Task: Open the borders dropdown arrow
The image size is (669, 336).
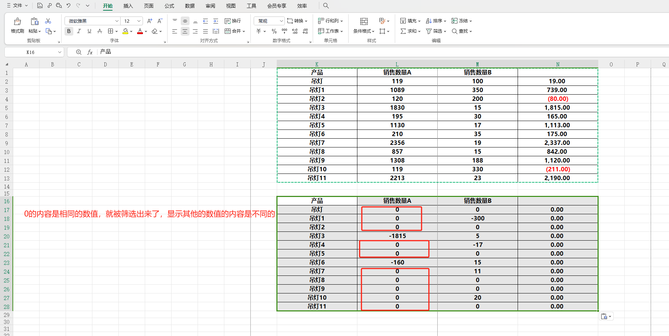Action: pos(117,31)
